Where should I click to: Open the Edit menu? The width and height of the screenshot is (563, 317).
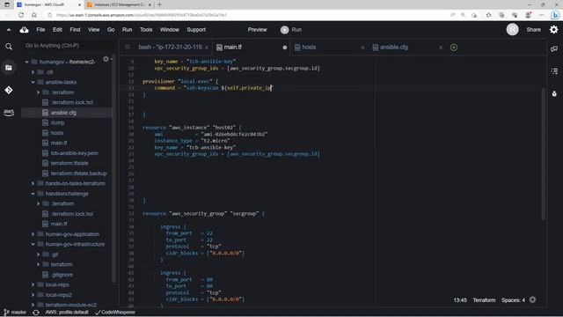point(57,30)
